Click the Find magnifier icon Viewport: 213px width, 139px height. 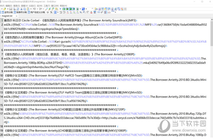(47, 9)
